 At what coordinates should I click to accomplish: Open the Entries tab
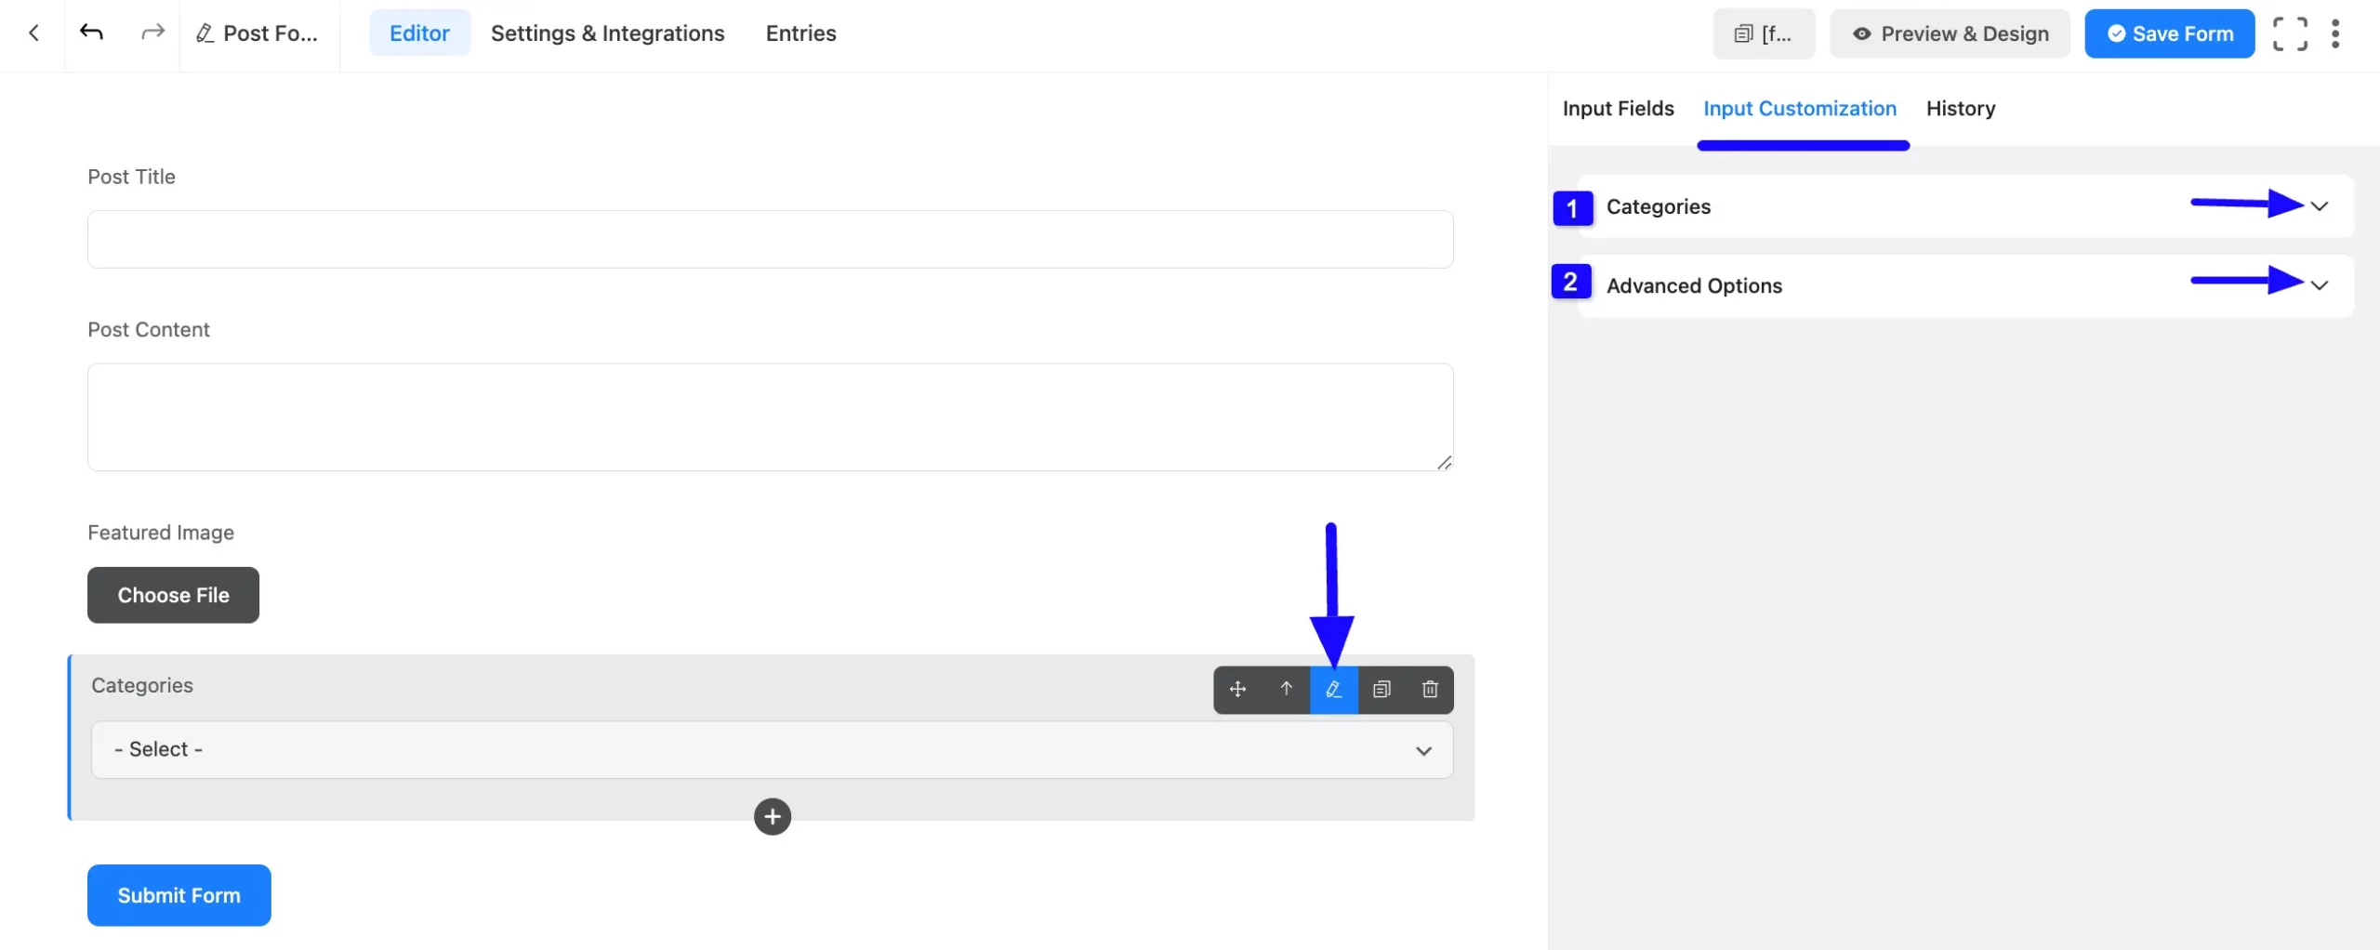click(x=800, y=33)
